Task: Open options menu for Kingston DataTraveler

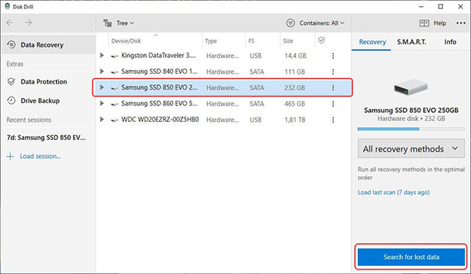Action: 333,56
